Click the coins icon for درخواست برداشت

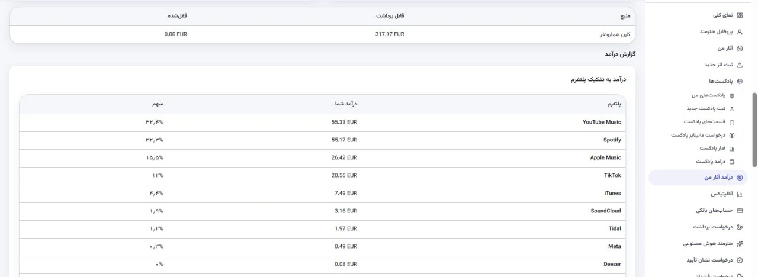point(739,227)
